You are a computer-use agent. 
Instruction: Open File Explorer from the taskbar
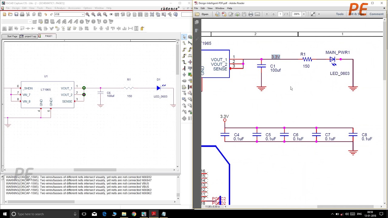(x=124, y=214)
